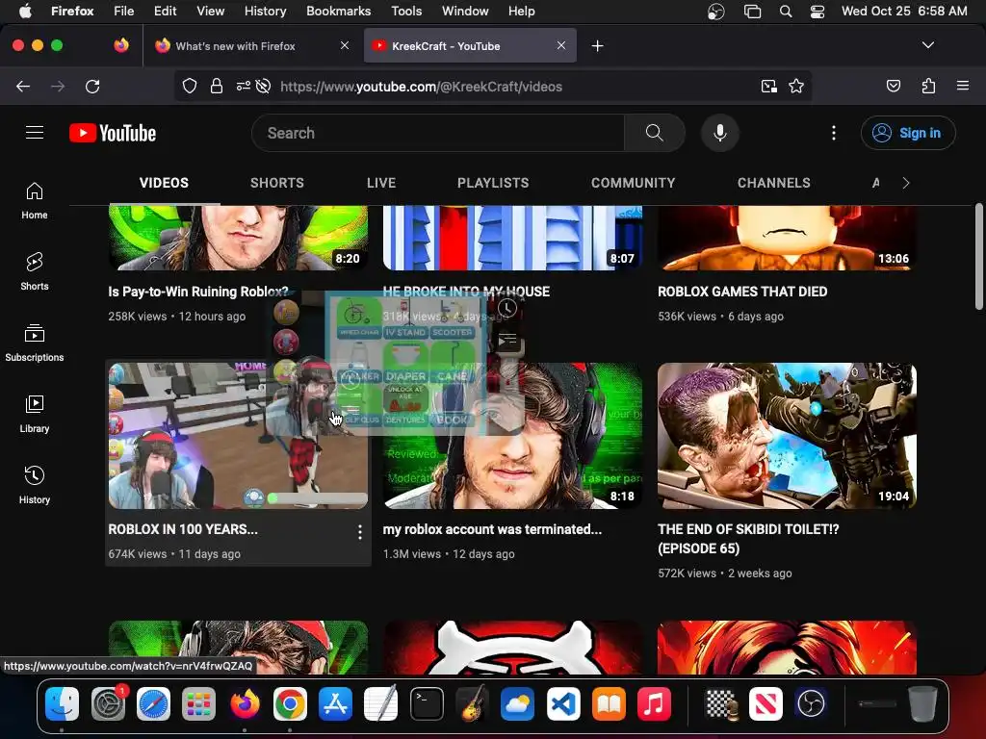986x739 pixels.
Task: Click the Sign in button
Action: click(x=908, y=133)
